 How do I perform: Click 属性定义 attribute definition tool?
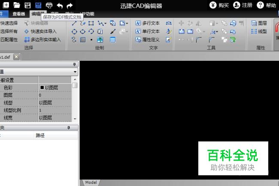pos(148,39)
